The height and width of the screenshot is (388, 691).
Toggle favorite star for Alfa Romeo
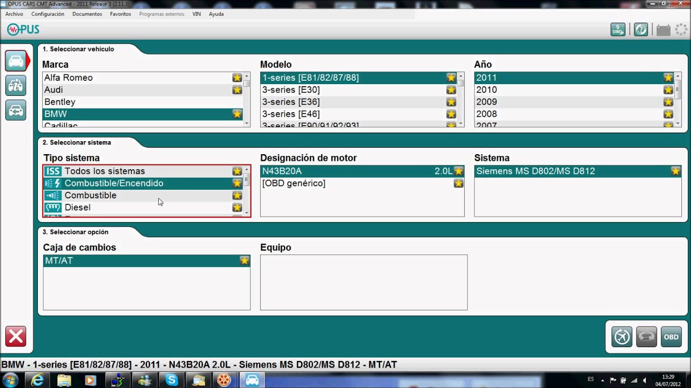[x=237, y=78]
